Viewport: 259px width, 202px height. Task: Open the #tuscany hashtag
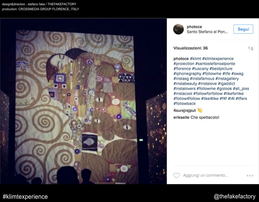click(x=200, y=68)
